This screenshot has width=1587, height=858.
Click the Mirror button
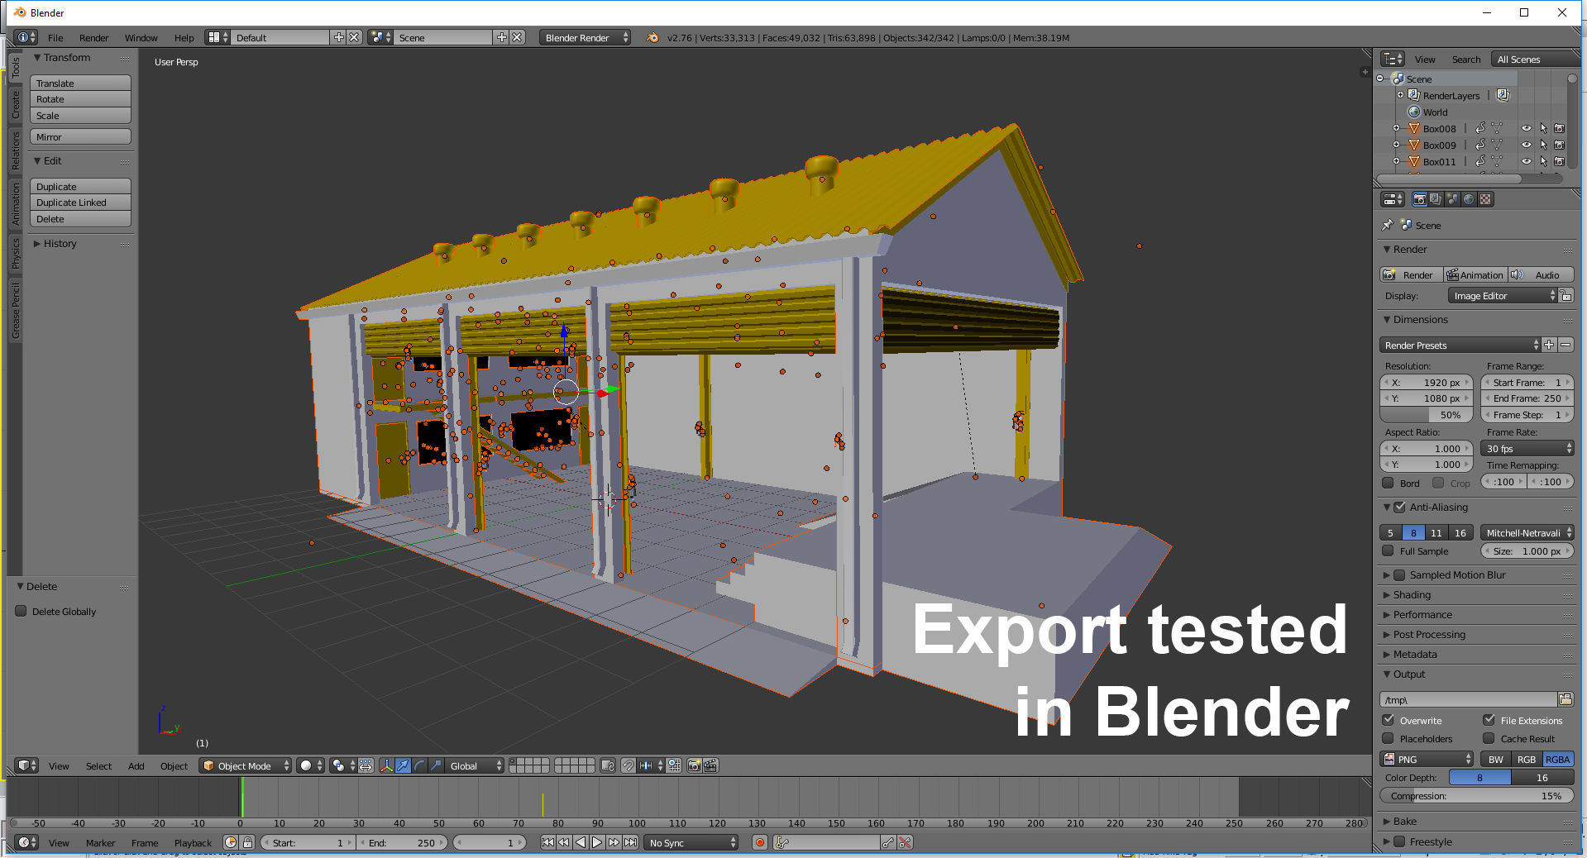click(x=80, y=136)
